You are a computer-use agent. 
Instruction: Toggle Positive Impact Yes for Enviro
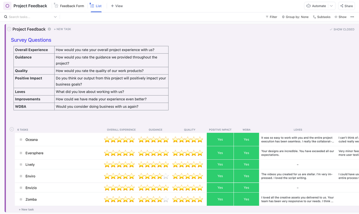point(220,176)
